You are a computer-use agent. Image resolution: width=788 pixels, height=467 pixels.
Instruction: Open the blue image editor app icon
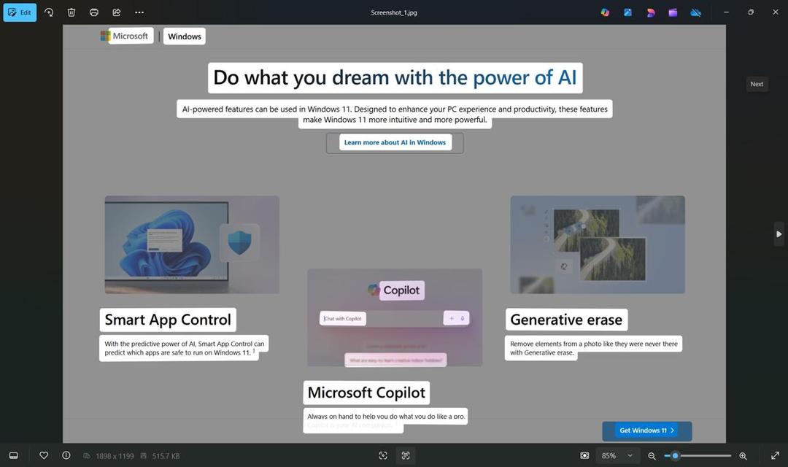click(x=627, y=12)
